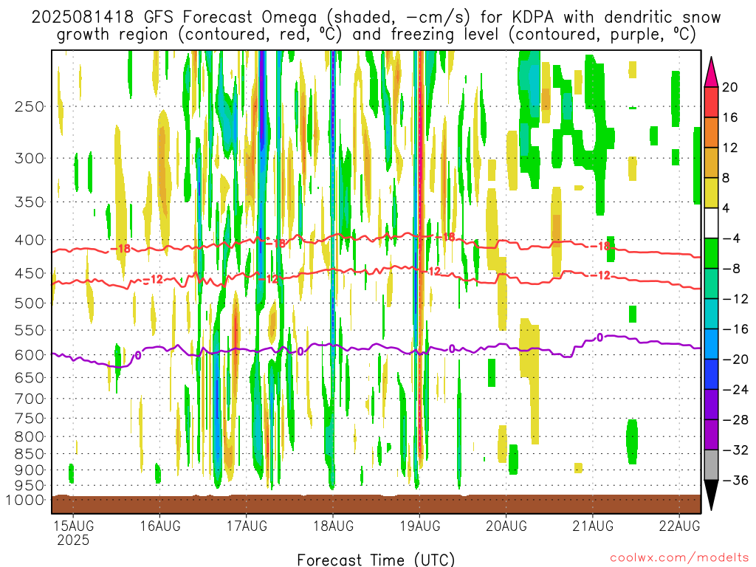Click the 800 pressure level label
This screenshot has width=756, height=567.
(30, 437)
